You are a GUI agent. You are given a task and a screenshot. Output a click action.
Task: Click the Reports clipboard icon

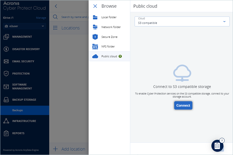click(x=6, y=133)
